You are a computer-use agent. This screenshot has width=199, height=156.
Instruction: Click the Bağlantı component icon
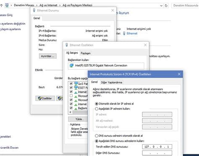(x=76, y=108)
